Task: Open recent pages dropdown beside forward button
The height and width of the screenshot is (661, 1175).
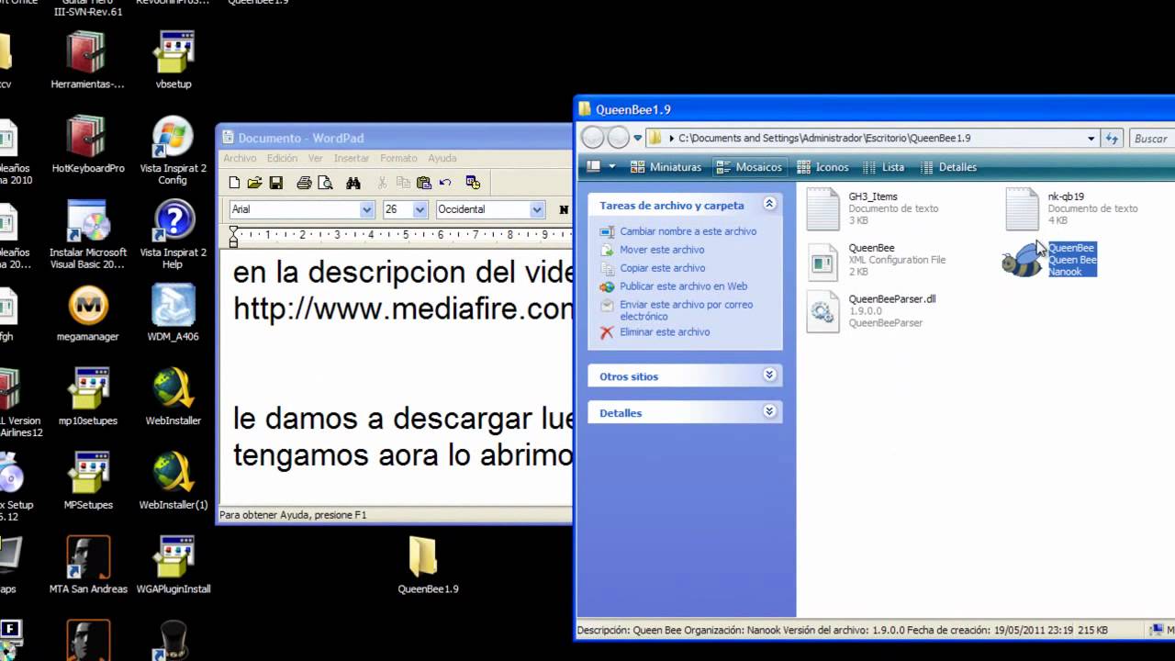Action: click(x=637, y=139)
